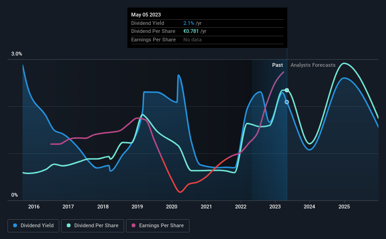Viewport: 386px width, 239px height.
Task: Click the 2022 x-axis label
Action: [241, 207]
